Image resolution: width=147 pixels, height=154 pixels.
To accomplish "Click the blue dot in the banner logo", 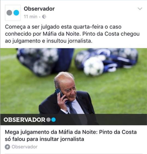I will click(x=53, y=120).
